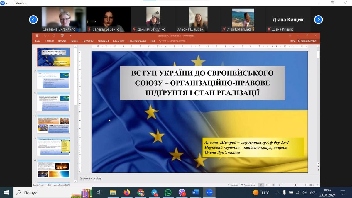Viewport: 352px width, 198px height.
Task: Open Word from the taskbar
Action: (x=195, y=192)
